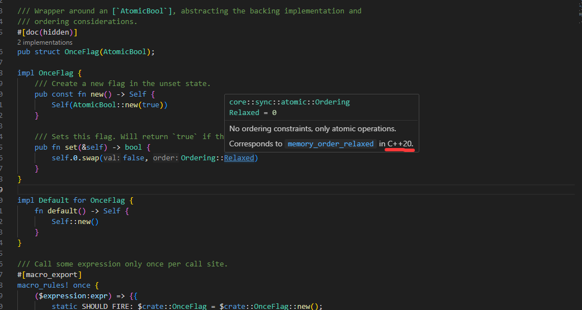Screen dimensions: 582x310
Task: Click the bool return type of set
Action: 134,147
